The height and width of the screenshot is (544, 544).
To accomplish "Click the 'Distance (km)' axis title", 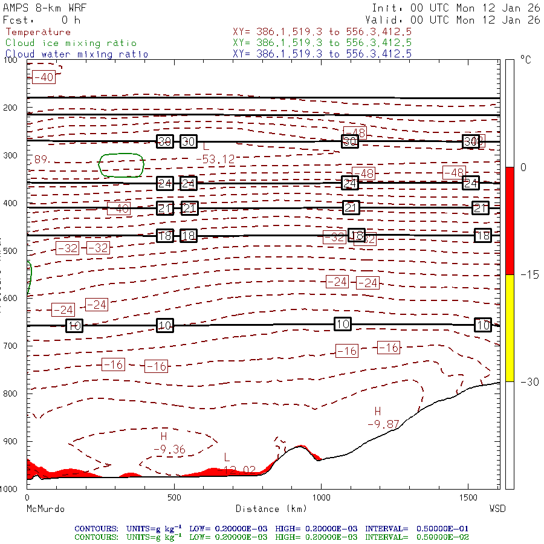I will (271, 509).
